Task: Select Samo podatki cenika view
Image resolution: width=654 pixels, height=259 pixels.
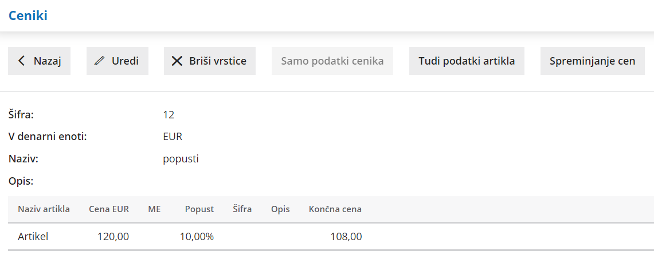Action: 332,61
